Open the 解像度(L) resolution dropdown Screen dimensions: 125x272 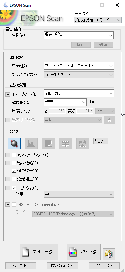[65, 102]
